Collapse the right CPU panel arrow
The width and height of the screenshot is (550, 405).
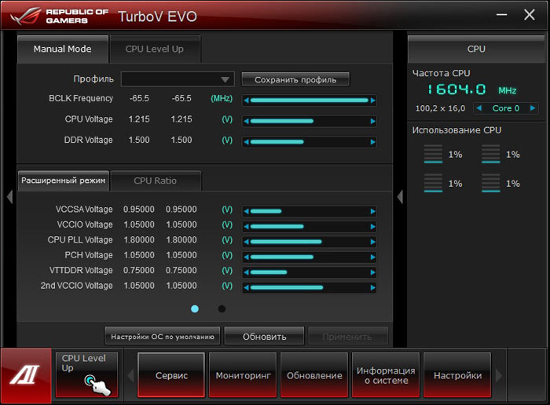pyautogui.click(x=399, y=197)
